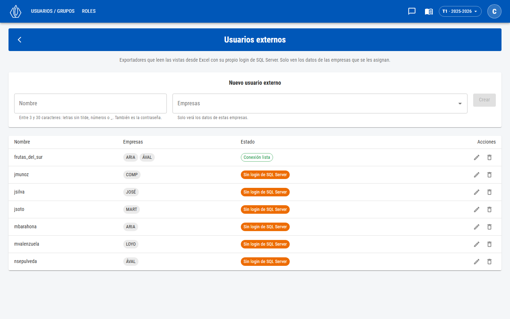Image resolution: width=510 pixels, height=319 pixels.
Task: Open the T1 2025-2026 season selector
Action: click(x=460, y=11)
